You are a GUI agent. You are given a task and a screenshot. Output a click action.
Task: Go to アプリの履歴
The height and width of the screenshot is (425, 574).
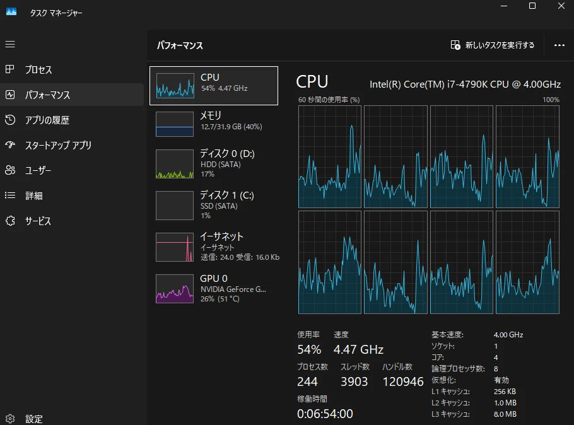pyautogui.click(x=72, y=120)
